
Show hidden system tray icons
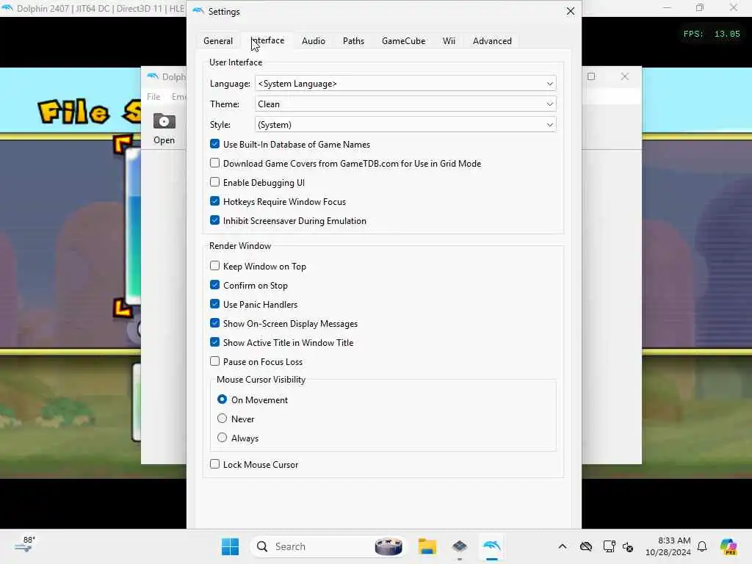point(563,546)
